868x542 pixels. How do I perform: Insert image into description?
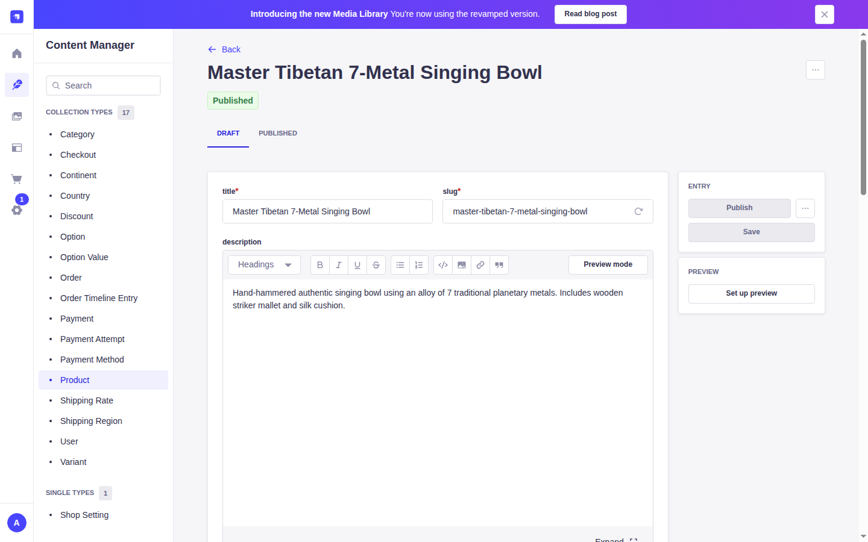click(x=462, y=265)
